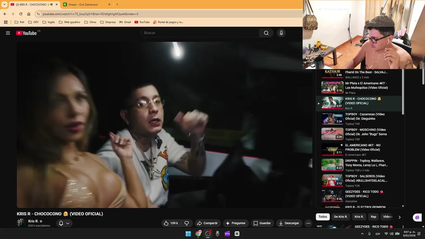Show hidden tray icons chevron

(x=362, y=234)
